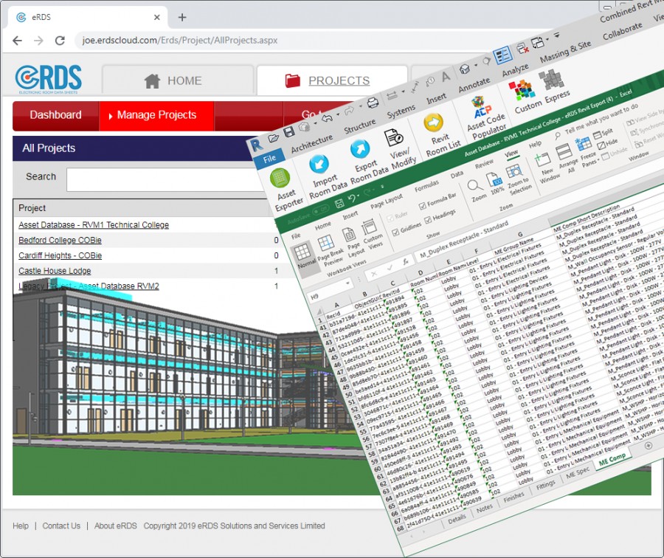Open the Annotate tab in Revit
664x558 pixels.
[x=474, y=85]
